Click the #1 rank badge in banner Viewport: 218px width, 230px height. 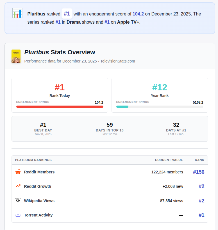(x=67, y=14)
